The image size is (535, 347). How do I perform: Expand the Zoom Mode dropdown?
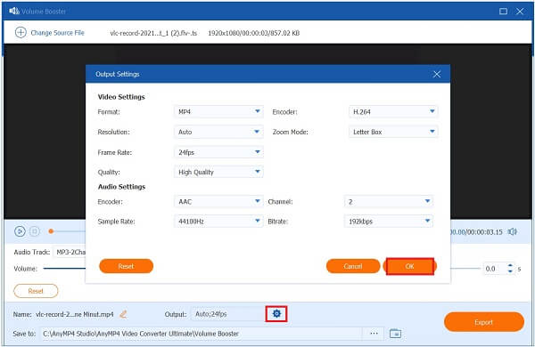393,132
